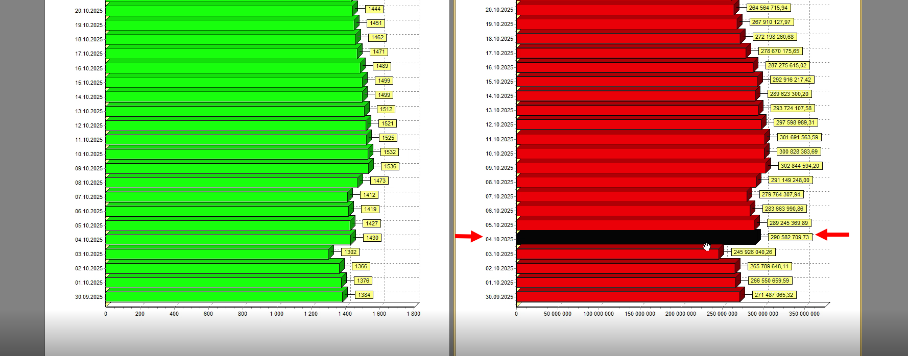Click the value label 271 487 065,32

pyautogui.click(x=774, y=295)
